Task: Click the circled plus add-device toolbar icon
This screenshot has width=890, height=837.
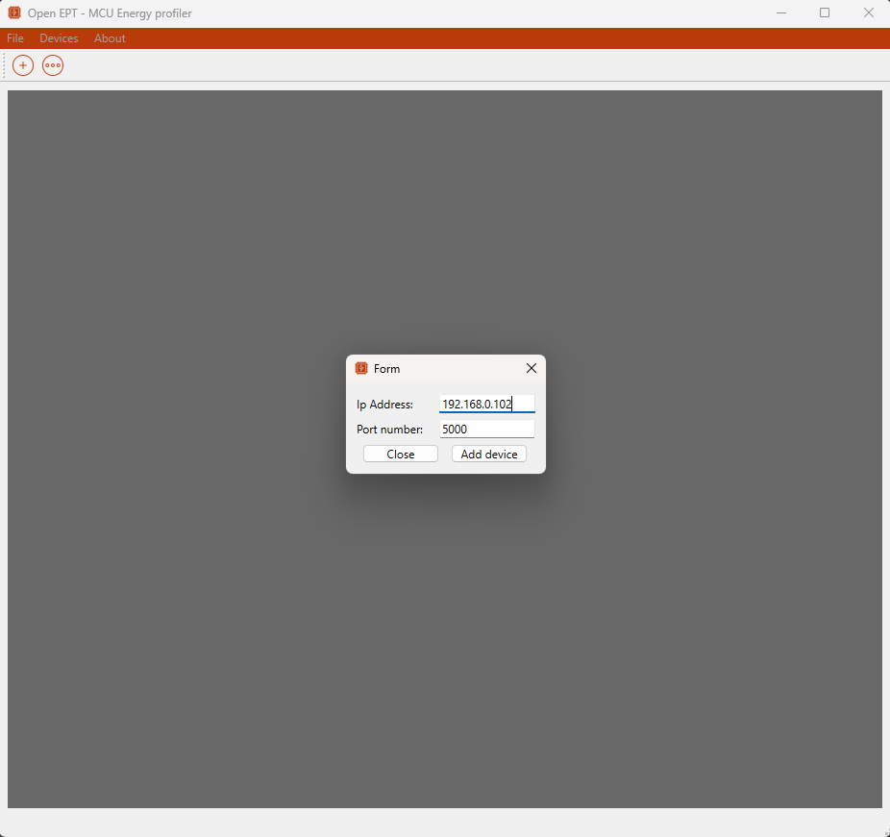Action: [x=22, y=65]
